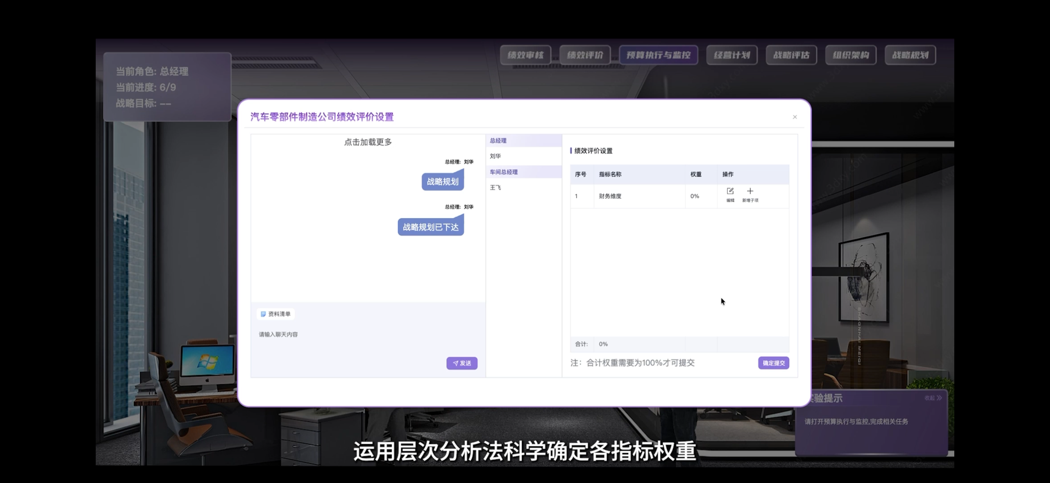Click the 战略规划 chat bubble
Screen dimensions: 1050x483
(x=443, y=181)
